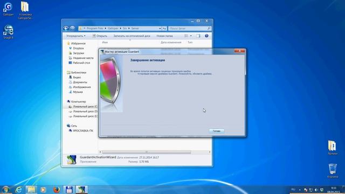Click Открыть in the Explorer toolbar
The height and width of the screenshot is (194, 345).
tap(100, 36)
